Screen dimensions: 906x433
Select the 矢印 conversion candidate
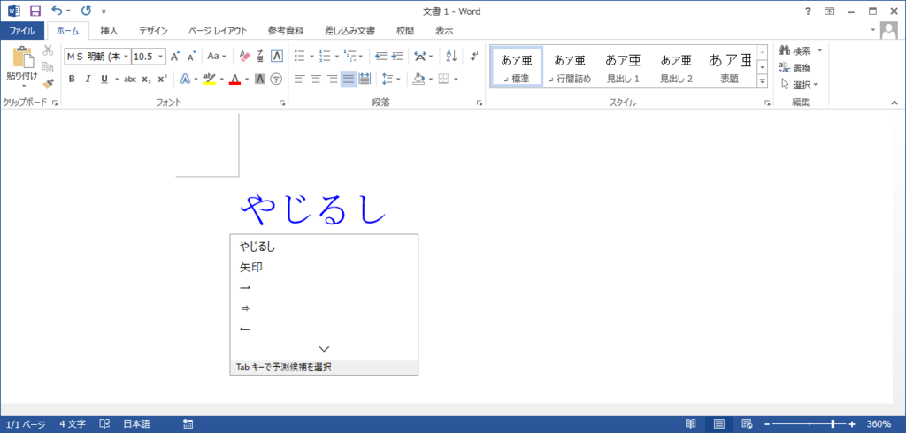(251, 267)
